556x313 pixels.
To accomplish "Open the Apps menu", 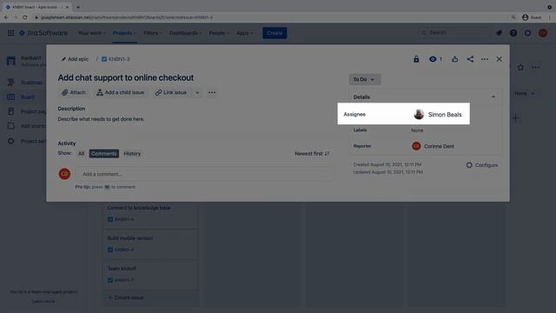I will pos(245,33).
